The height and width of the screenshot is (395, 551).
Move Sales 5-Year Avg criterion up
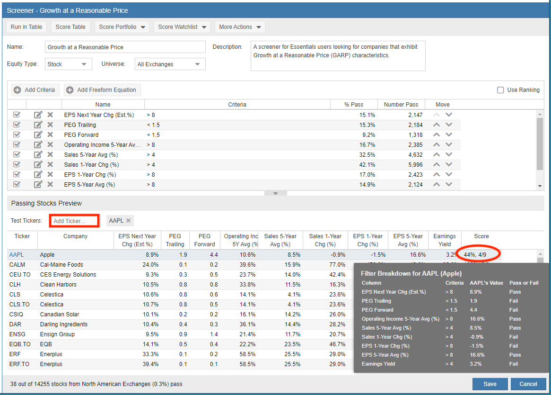point(437,154)
